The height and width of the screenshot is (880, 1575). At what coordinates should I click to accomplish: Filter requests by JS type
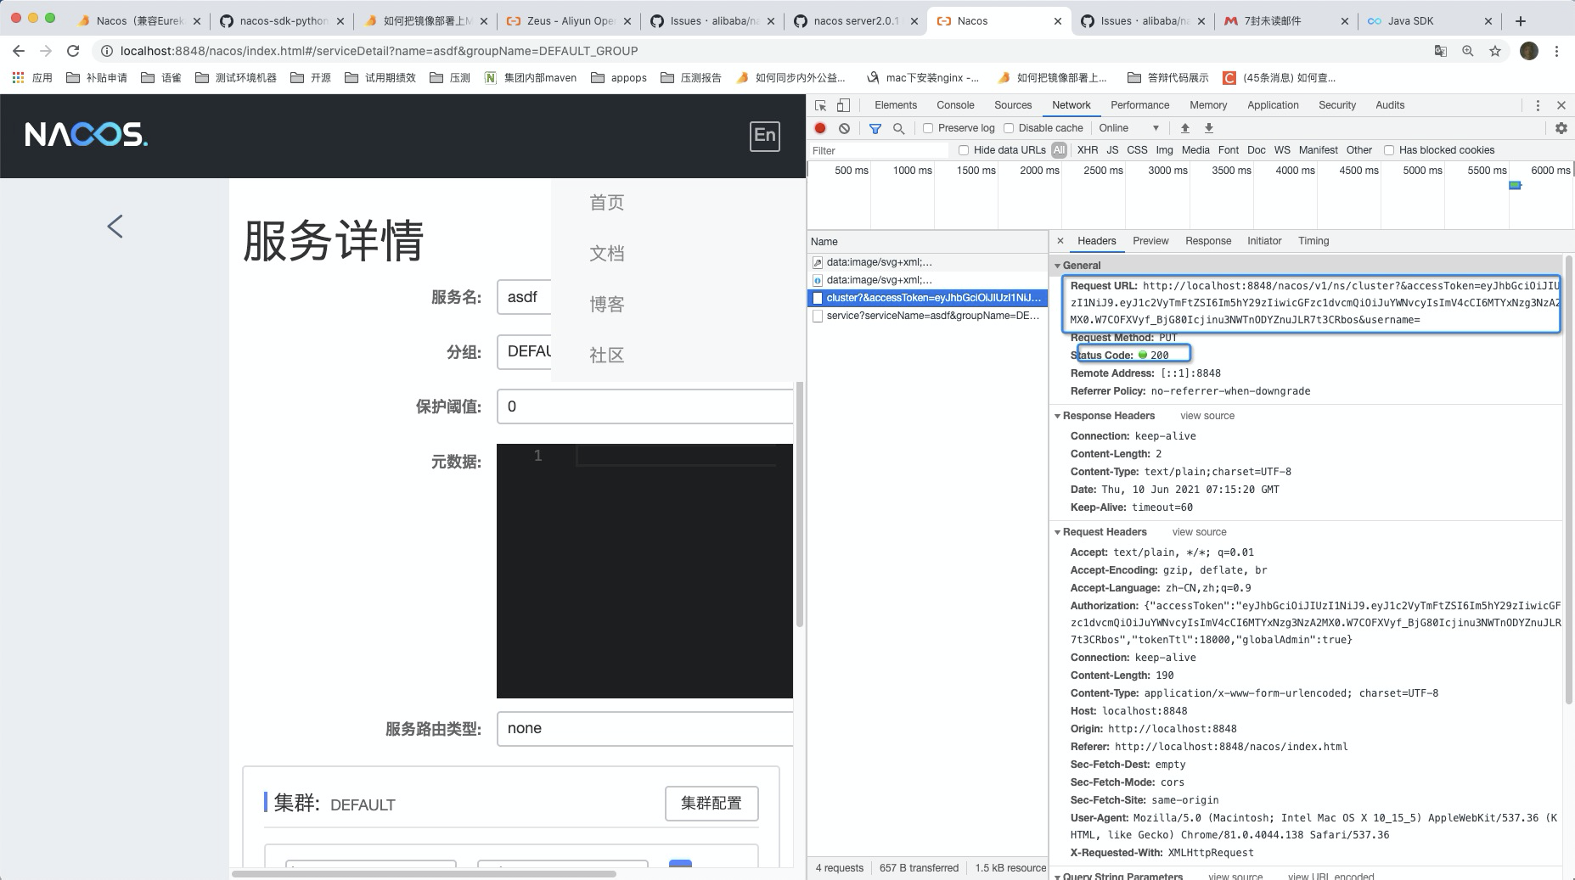pos(1112,150)
